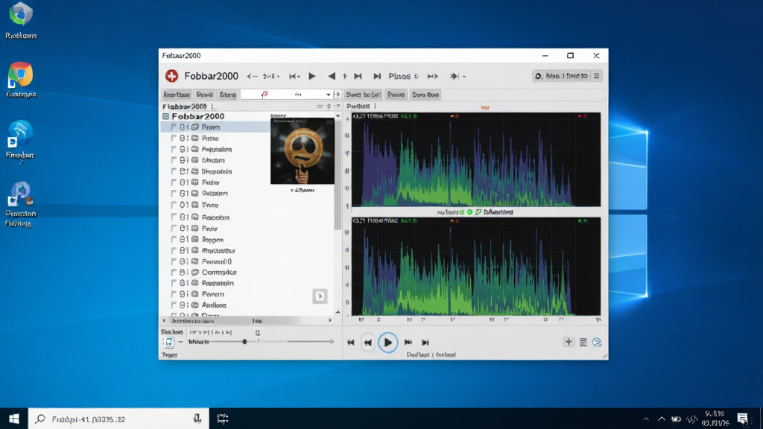763x429 pixels.
Task: Open the dropdown on the arrow-to-bar toolbar icon
Action: pos(464,77)
